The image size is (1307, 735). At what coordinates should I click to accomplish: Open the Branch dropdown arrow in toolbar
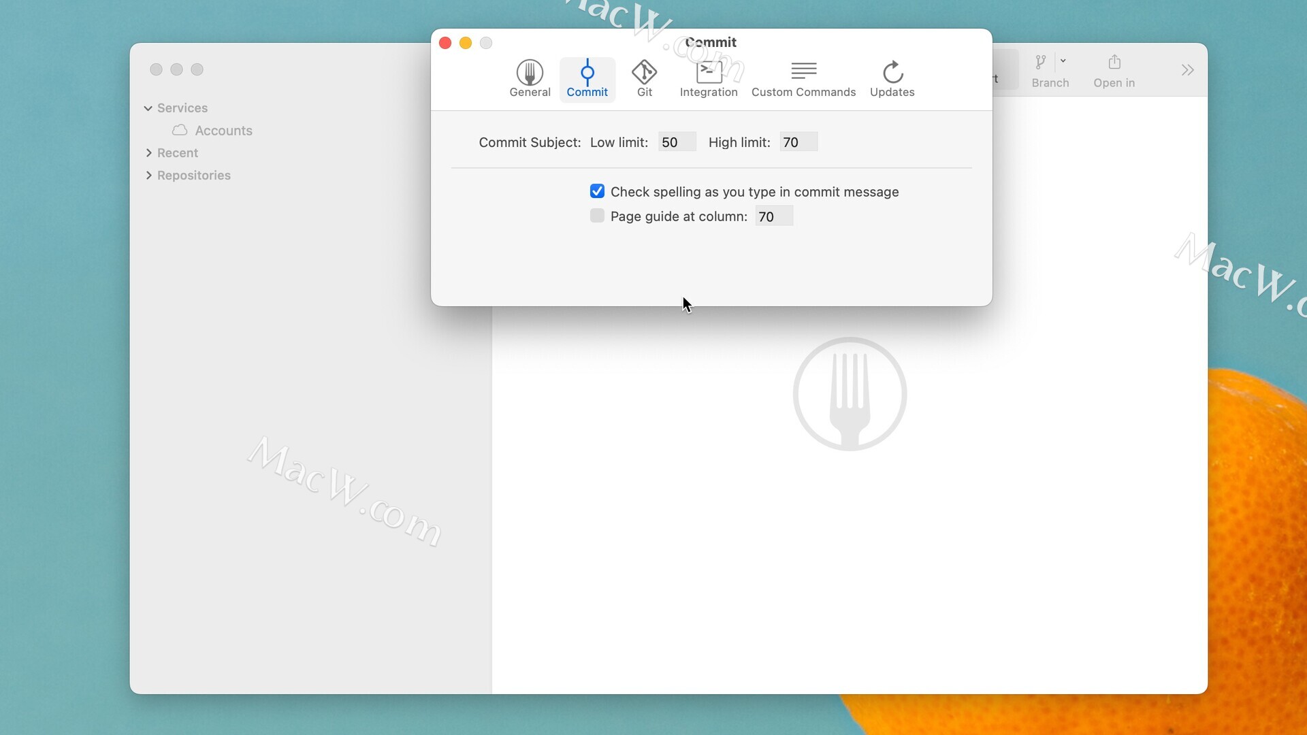coord(1063,61)
